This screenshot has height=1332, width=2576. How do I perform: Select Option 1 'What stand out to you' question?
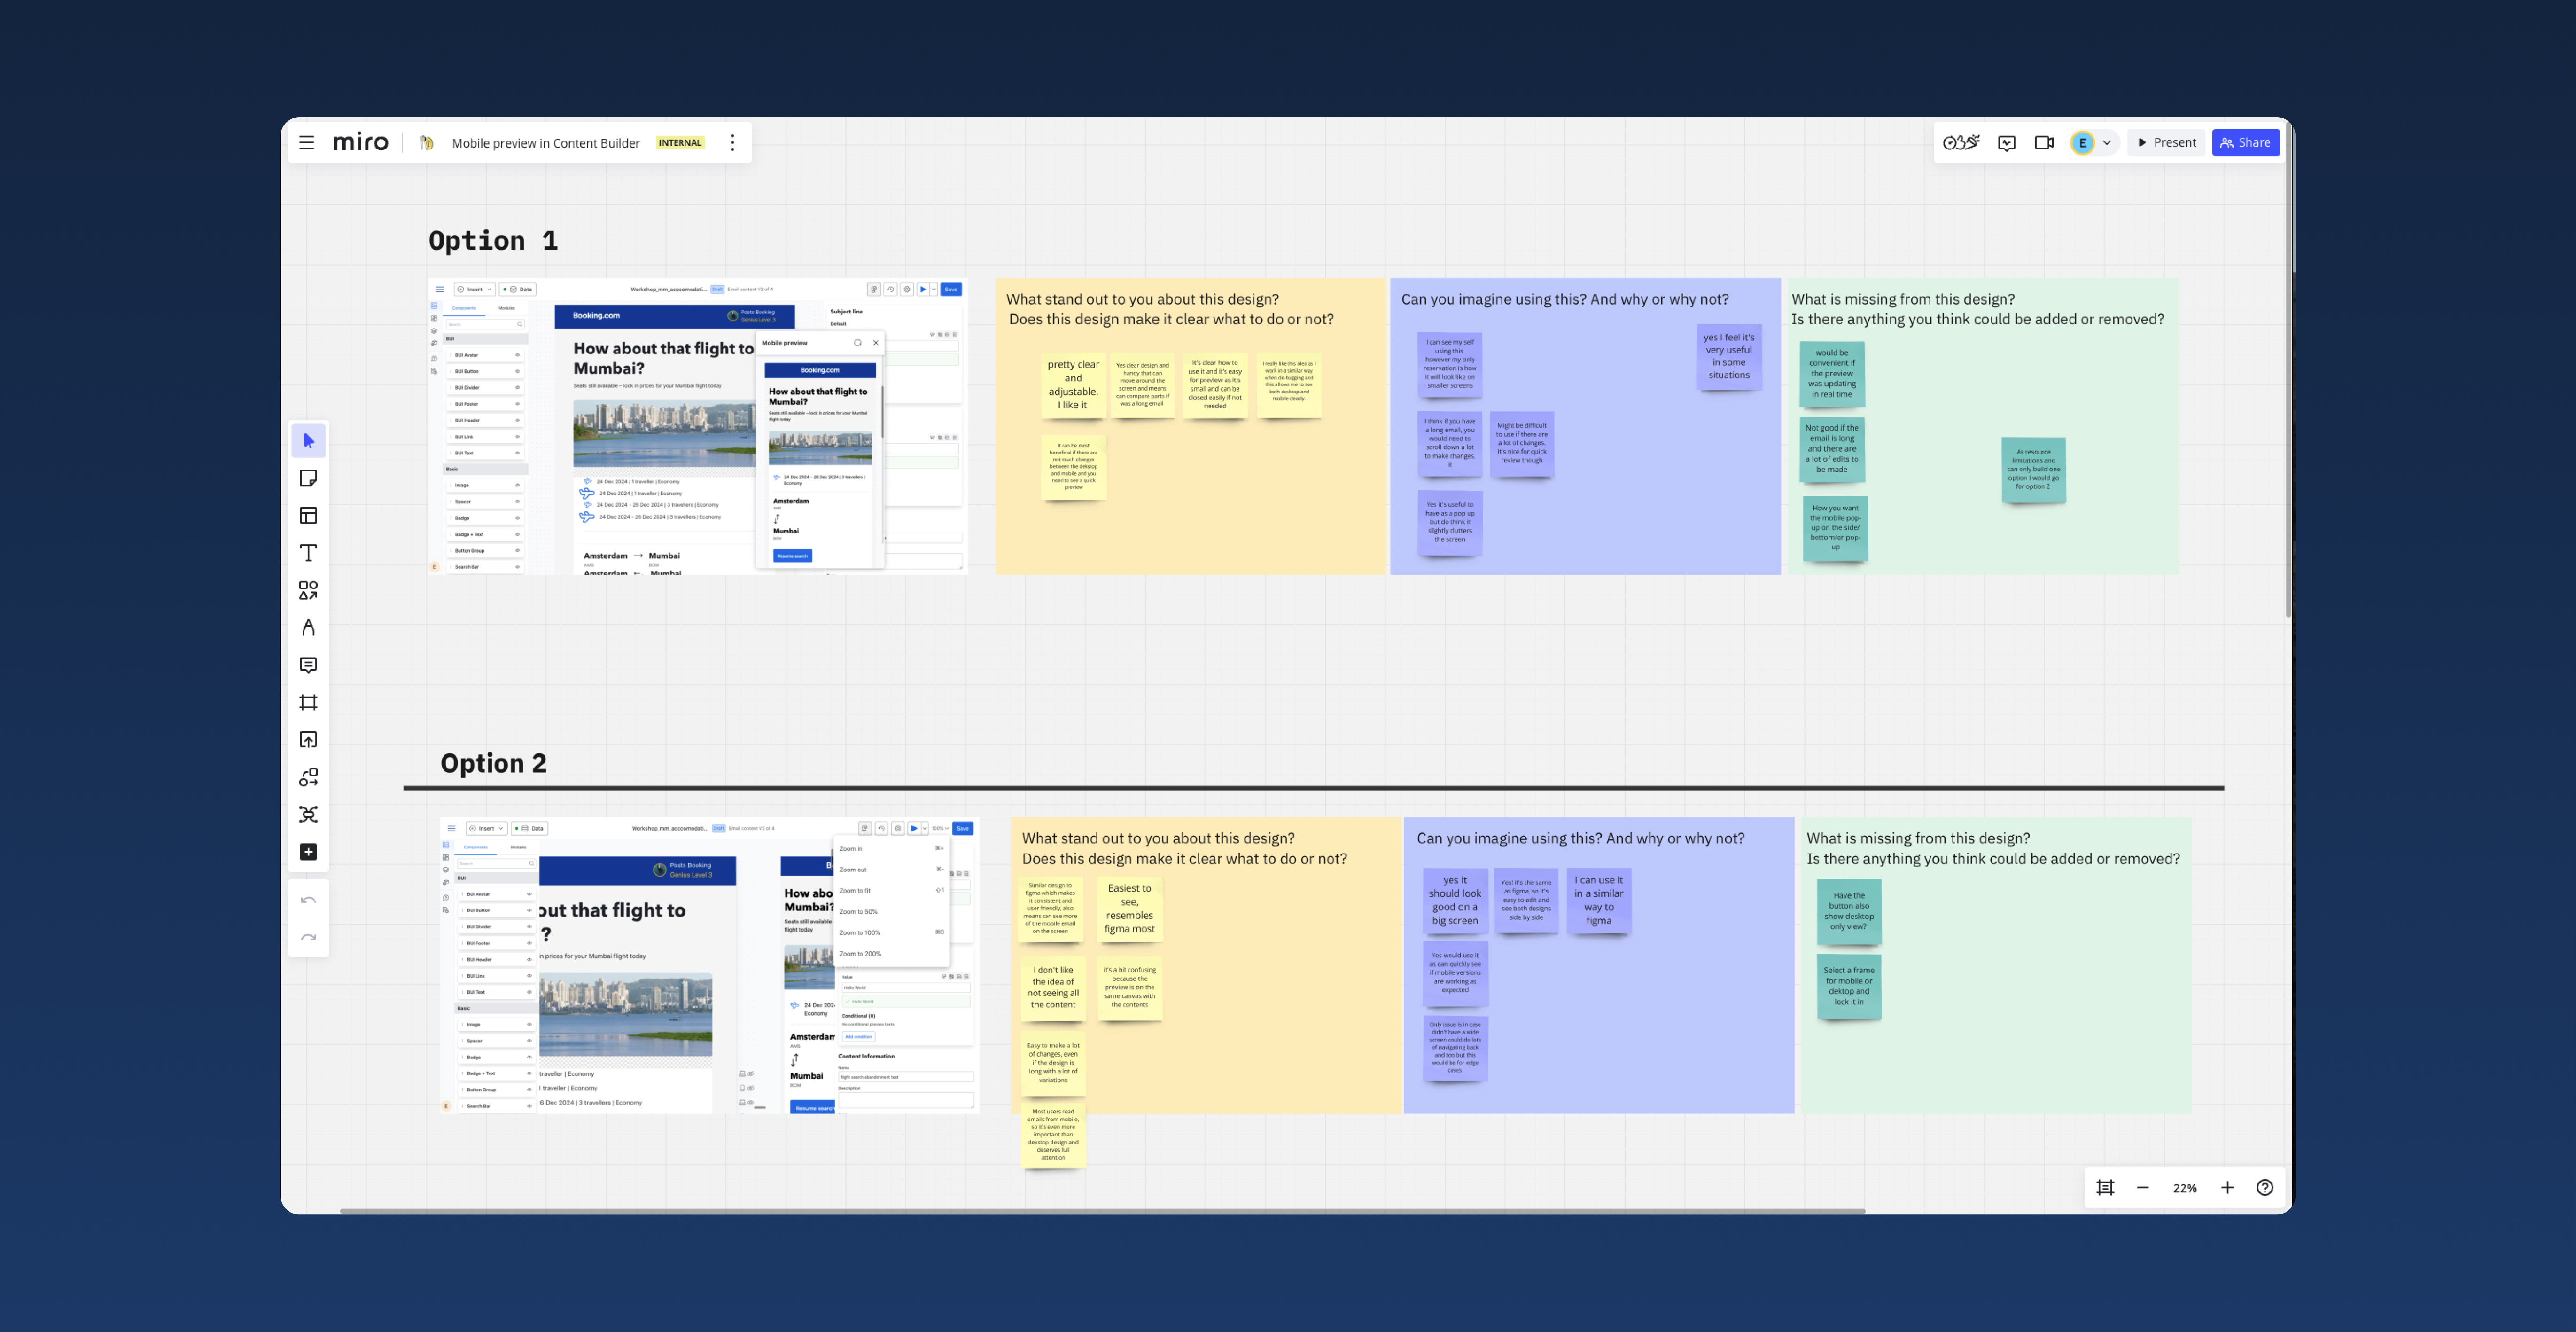click(1143, 299)
